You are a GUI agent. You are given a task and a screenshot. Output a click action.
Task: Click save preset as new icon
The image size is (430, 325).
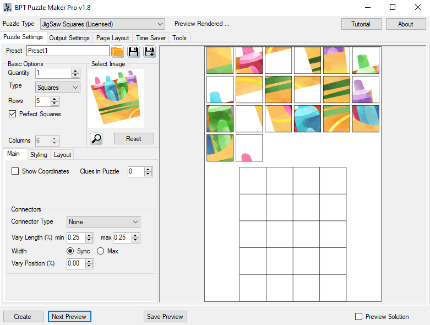point(150,52)
